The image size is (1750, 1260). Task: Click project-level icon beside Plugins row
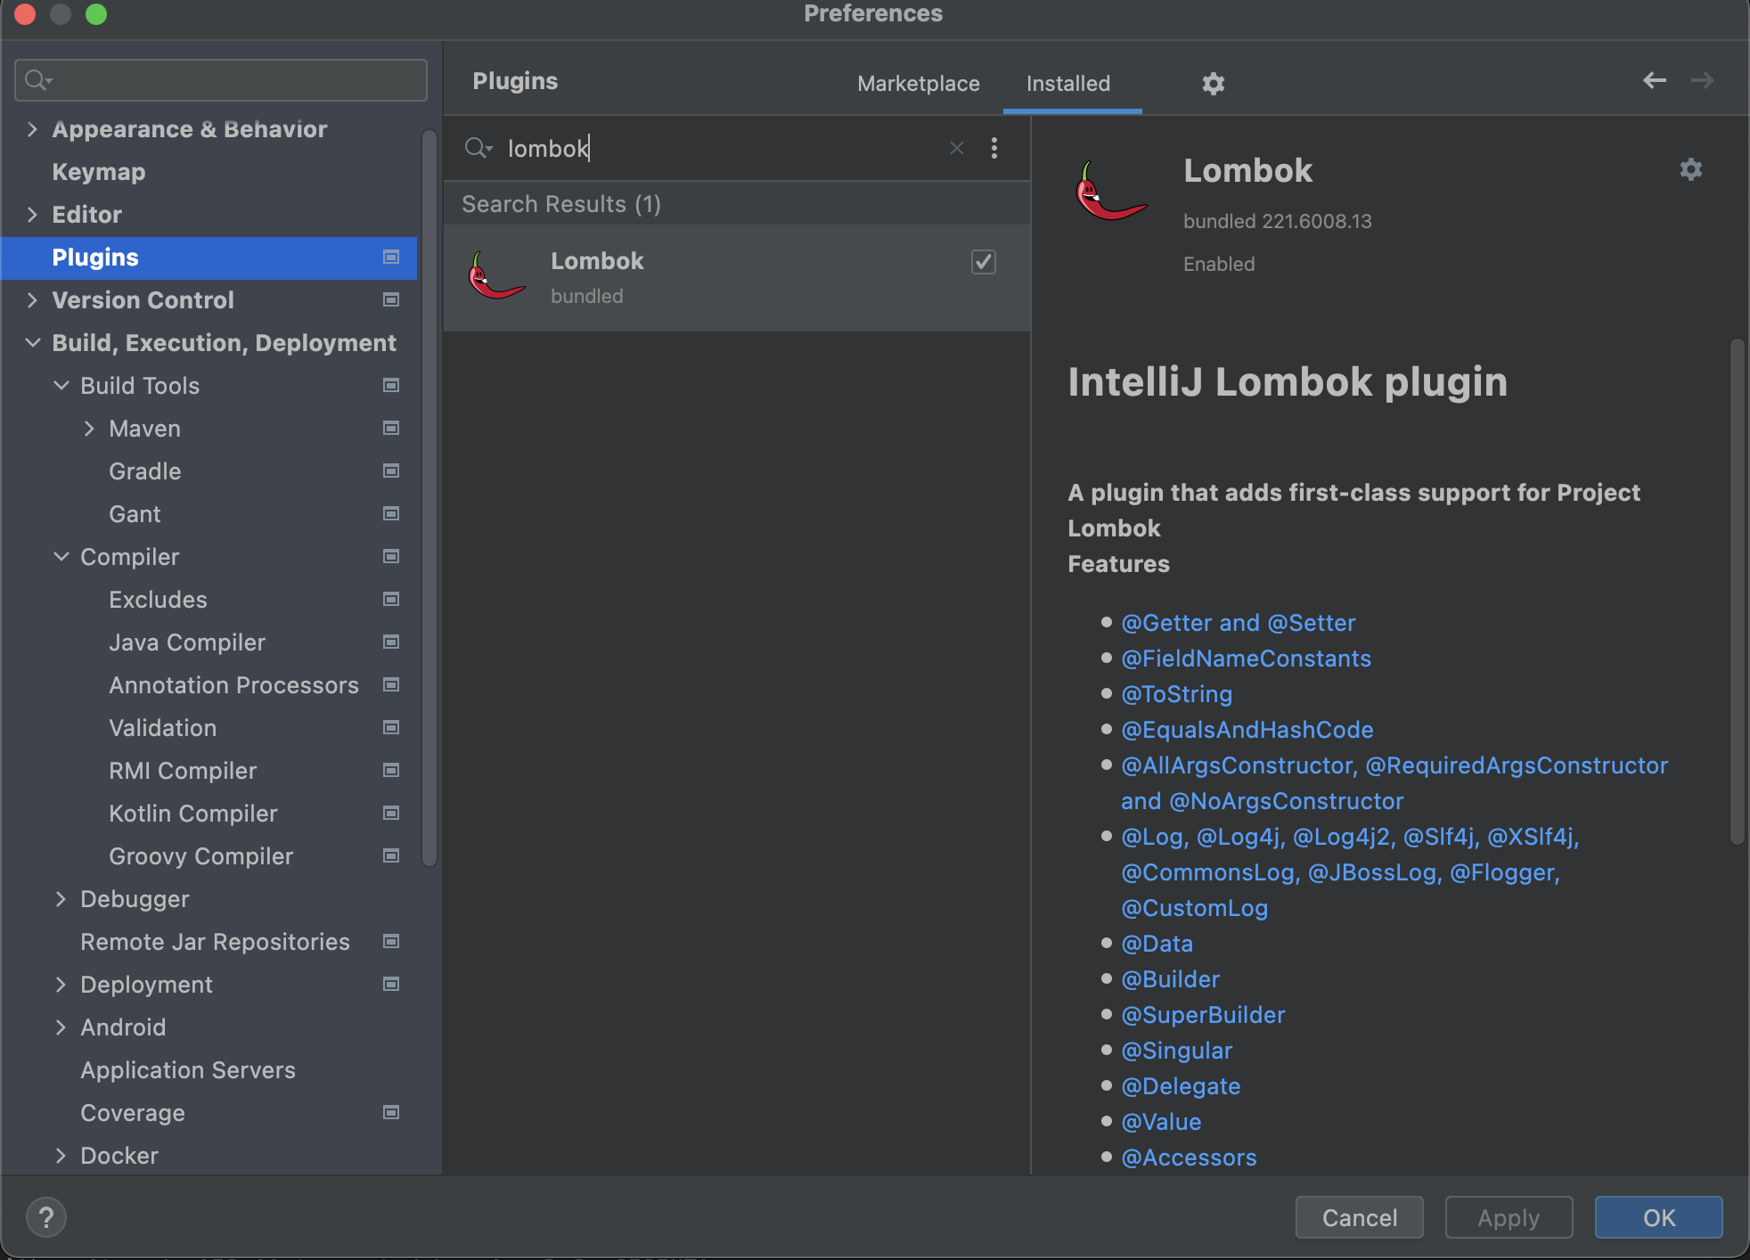pos(390,258)
